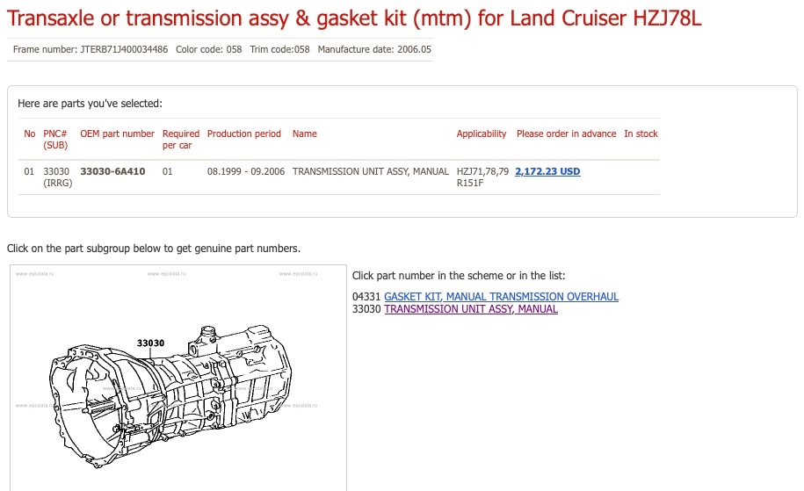Click the 08.1999 - 09.2006 production period cell
Screen dimensions: 804x491
tap(246, 171)
